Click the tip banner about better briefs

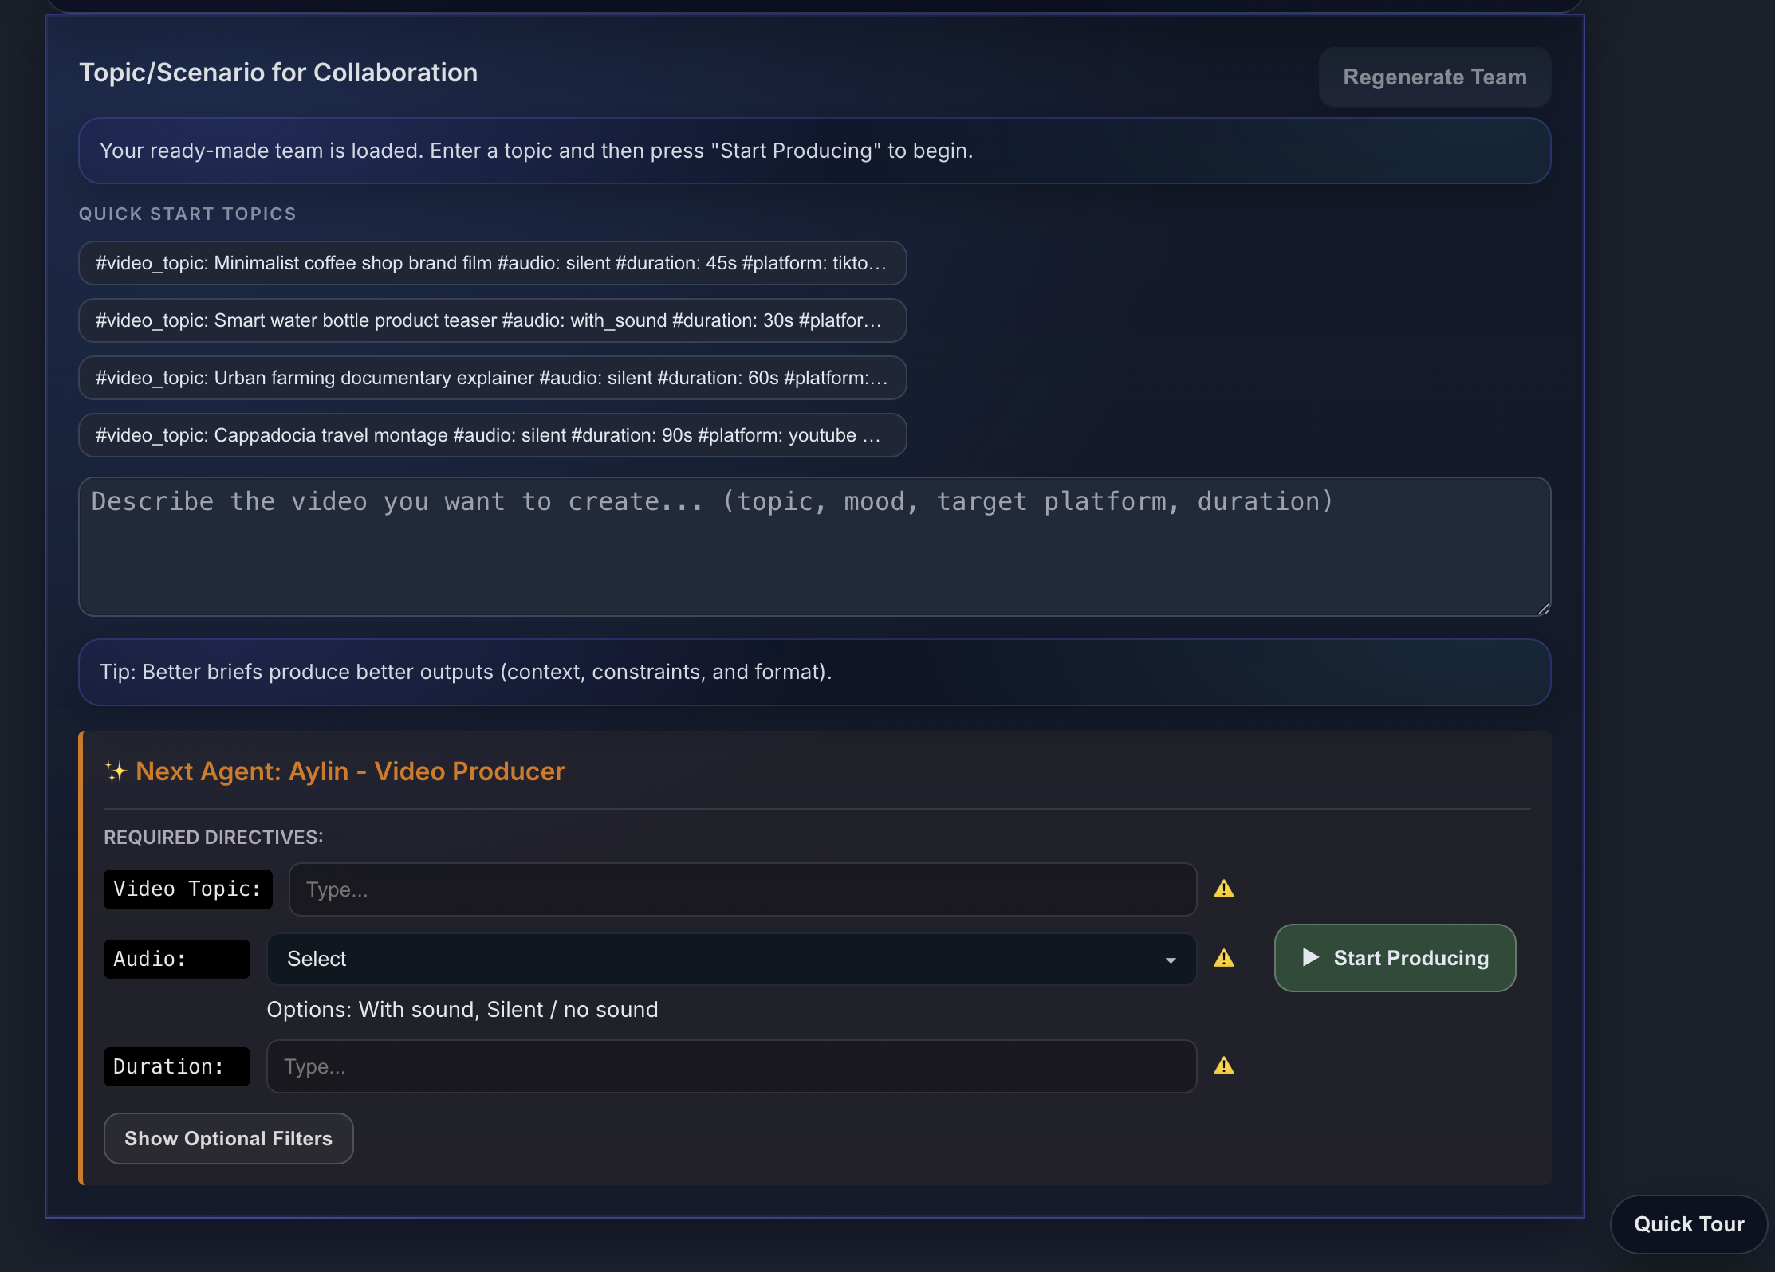[813, 672]
